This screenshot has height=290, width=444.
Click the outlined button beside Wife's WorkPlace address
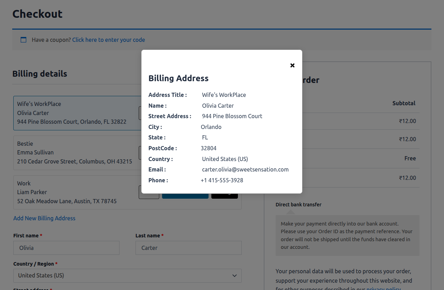point(149,113)
